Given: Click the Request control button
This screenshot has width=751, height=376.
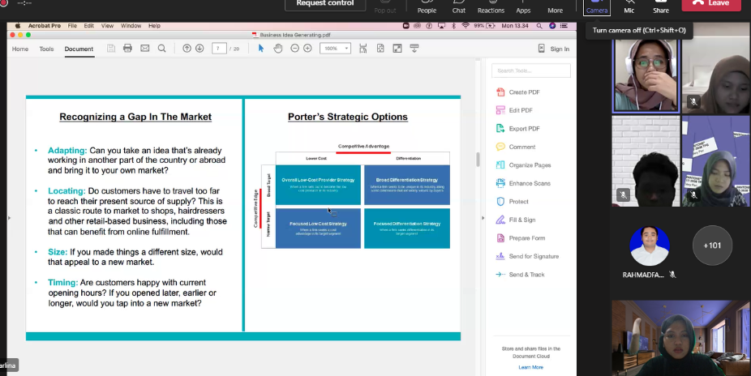Looking at the screenshot, I should (x=324, y=4).
